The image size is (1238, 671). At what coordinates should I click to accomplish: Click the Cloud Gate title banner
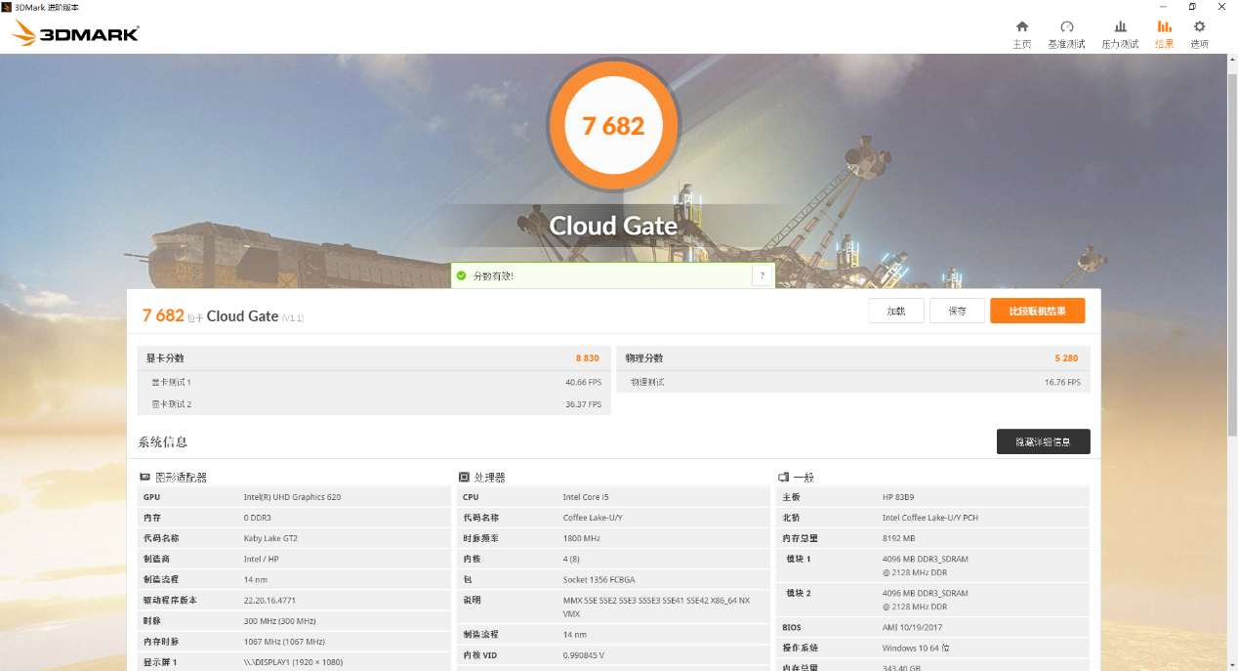(613, 226)
